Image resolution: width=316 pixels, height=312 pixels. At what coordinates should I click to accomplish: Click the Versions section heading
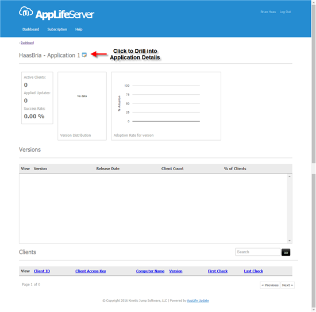coord(30,149)
